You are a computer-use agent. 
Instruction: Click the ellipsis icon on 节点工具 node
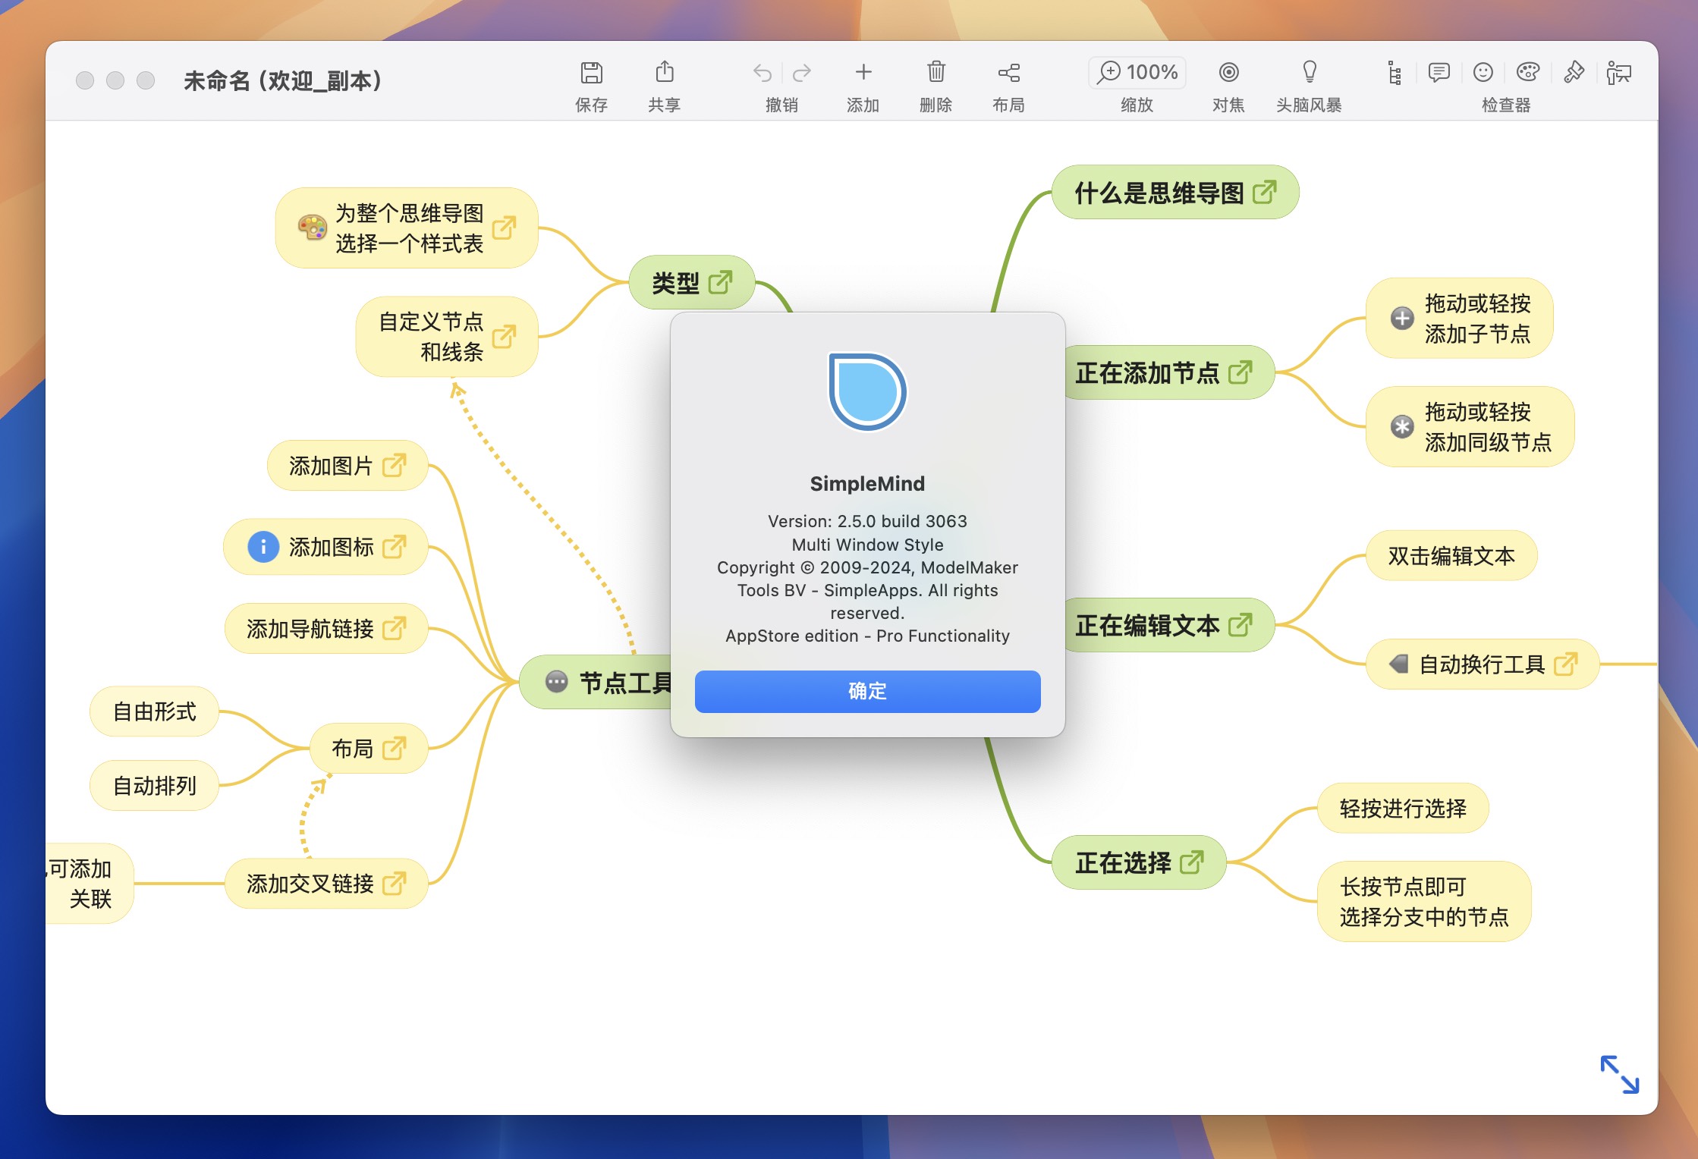point(556,682)
